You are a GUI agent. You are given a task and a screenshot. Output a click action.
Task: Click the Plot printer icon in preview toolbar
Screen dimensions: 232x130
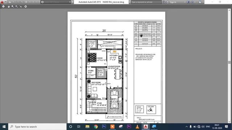pos(3,6)
